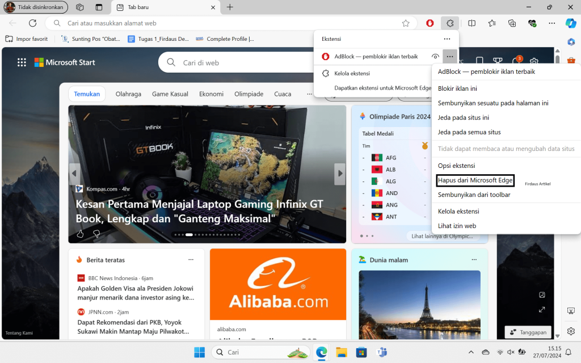Open the Olimpiade feed tab
This screenshot has width=581, height=363.
click(249, 94)
